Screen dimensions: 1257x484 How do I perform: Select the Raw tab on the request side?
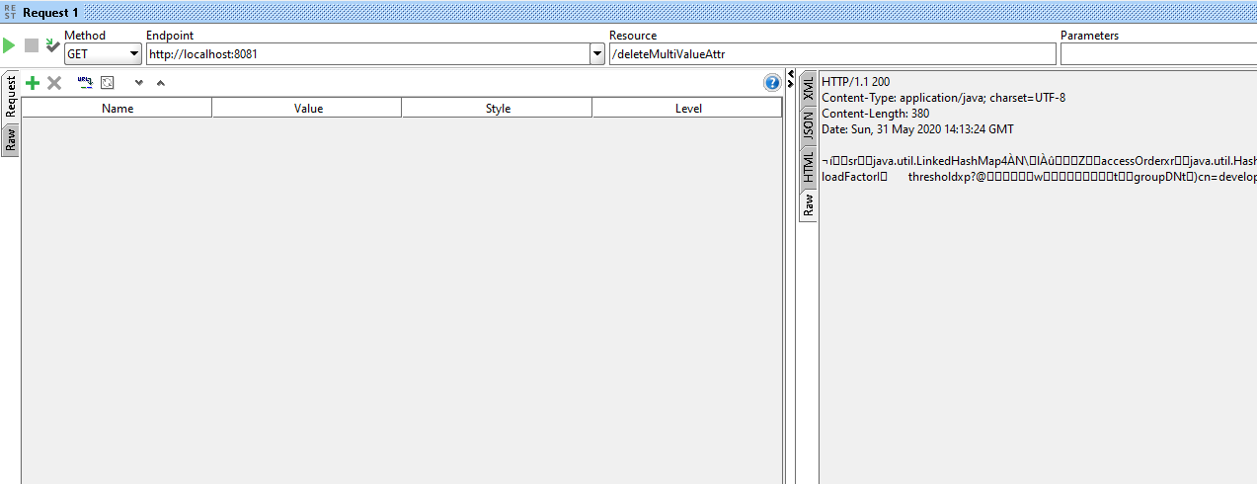(11, 139)
